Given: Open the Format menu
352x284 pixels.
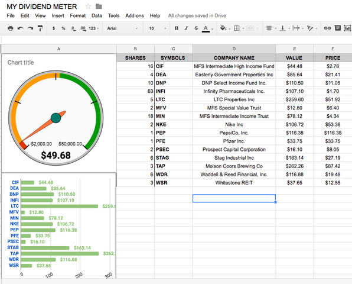Looking at the screenshot, I should pyautogui.click(x=78, y=16).
